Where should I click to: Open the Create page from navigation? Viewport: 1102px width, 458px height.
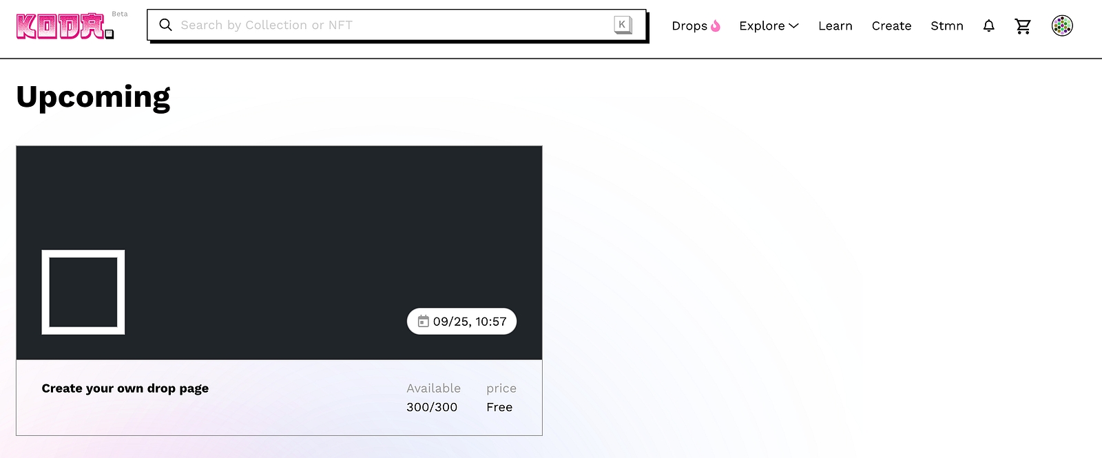click(x=891, y=25)
